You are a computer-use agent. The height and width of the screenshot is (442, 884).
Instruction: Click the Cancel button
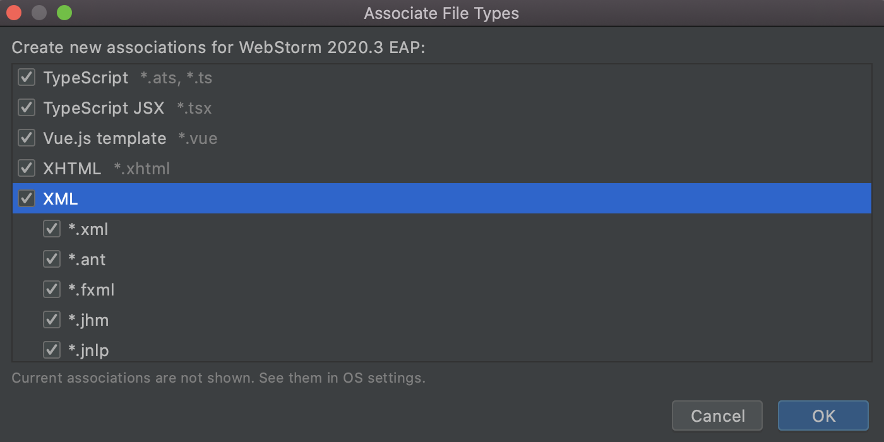(x=717, y=416)
